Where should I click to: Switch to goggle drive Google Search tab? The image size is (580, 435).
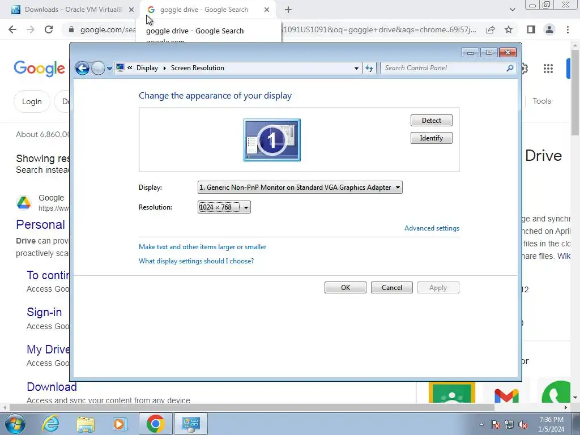[x=203, y=10]
